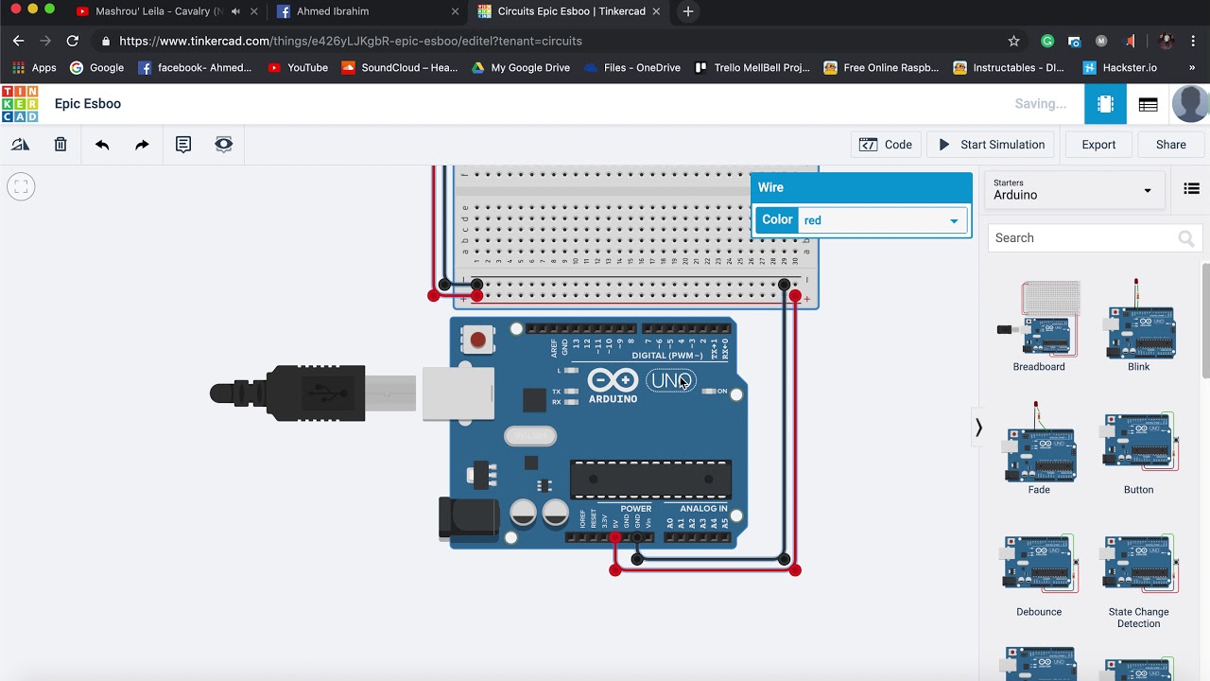Switch to the Ahmed Ibrahim Facebook tab

[364, 11]
